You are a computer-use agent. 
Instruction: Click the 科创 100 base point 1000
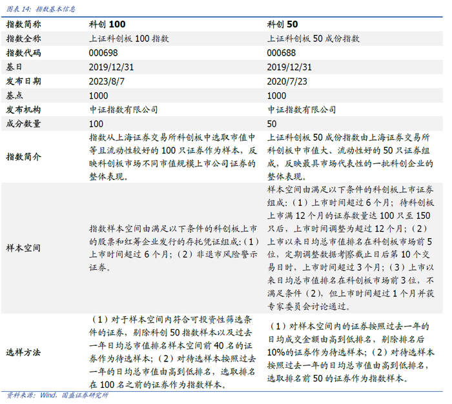pyautogui.click(x=99, y=96)
